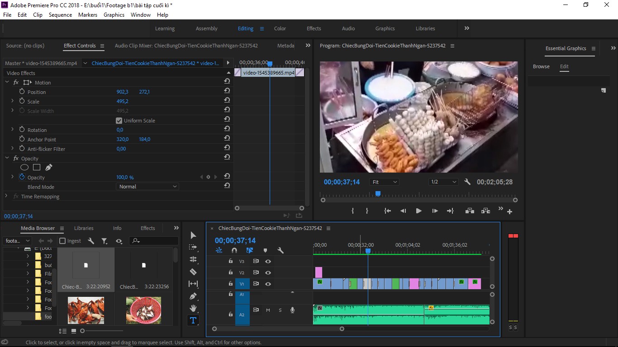Open the 1/2 playback resolution dropdown
The image size is (618, 347).
pyautogui.click(x=443, y=182)
